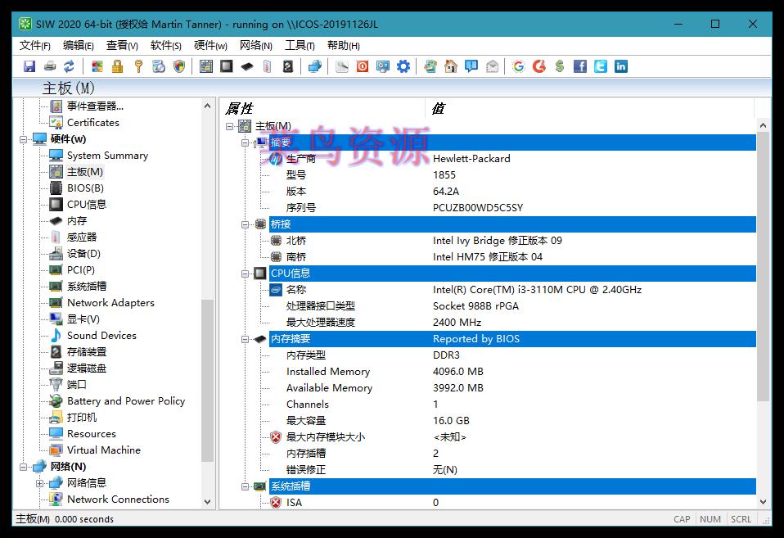Select the Sound Devices sidebar item
This screenshot has width=784, height=538.
(102, 335)
